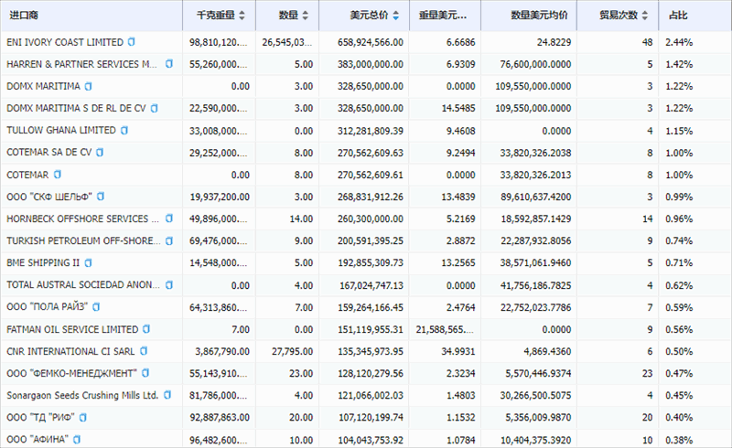Click copy icon beside TULLOW GHANA LIMITED
732x448 pixels.
click(x=124, y=130)
